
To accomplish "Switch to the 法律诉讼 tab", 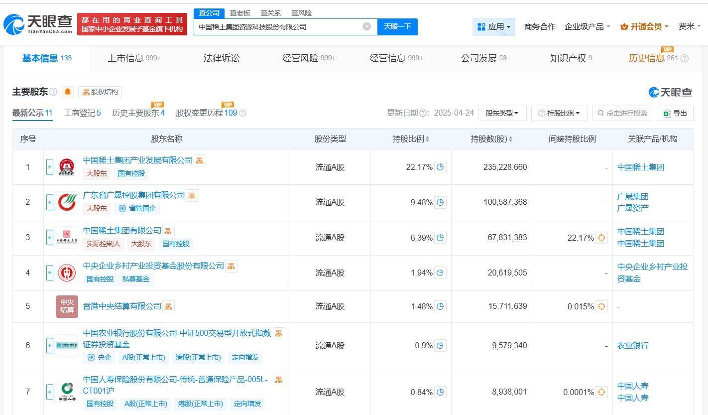I will click(x=222, y=58).
